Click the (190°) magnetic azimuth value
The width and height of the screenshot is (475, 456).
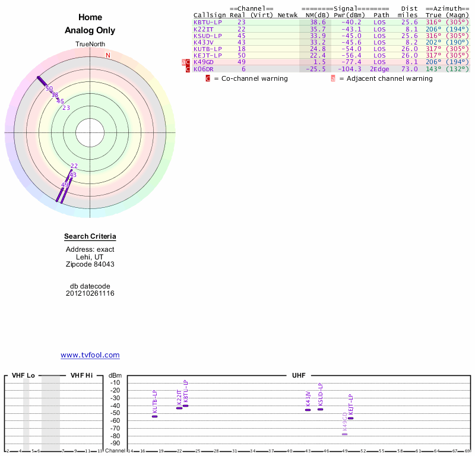457,42
